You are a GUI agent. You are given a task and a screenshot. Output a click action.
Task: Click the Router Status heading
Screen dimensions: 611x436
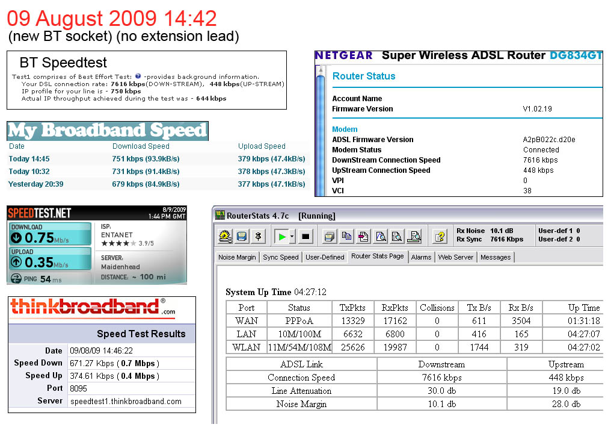(x=364, y=76)
